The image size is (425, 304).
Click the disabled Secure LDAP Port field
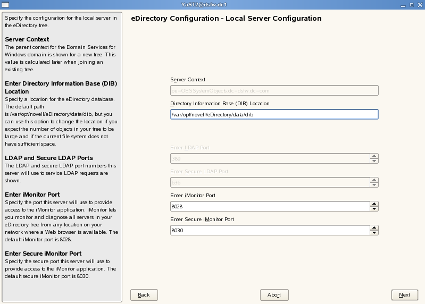coord(270,182)
